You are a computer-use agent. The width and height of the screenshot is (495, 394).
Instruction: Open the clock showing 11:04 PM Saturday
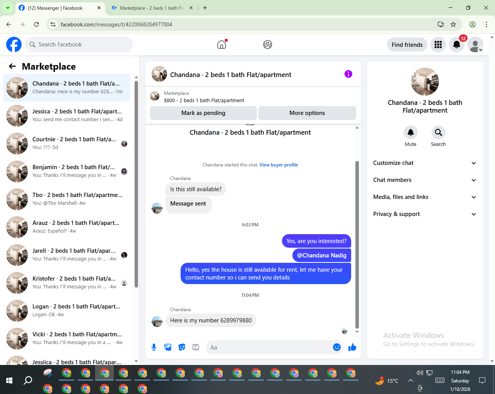[460, 380]
